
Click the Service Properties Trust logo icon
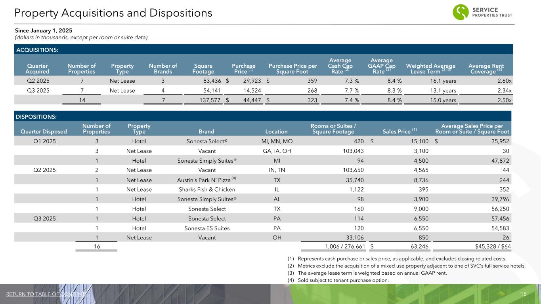point(461,12)
